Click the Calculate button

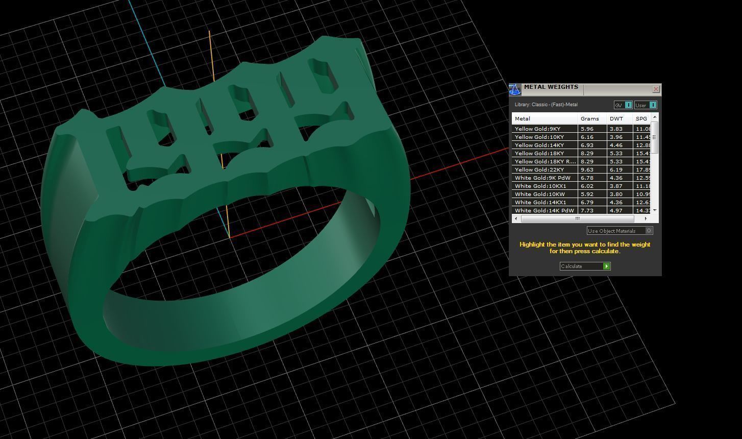point(585,266)
